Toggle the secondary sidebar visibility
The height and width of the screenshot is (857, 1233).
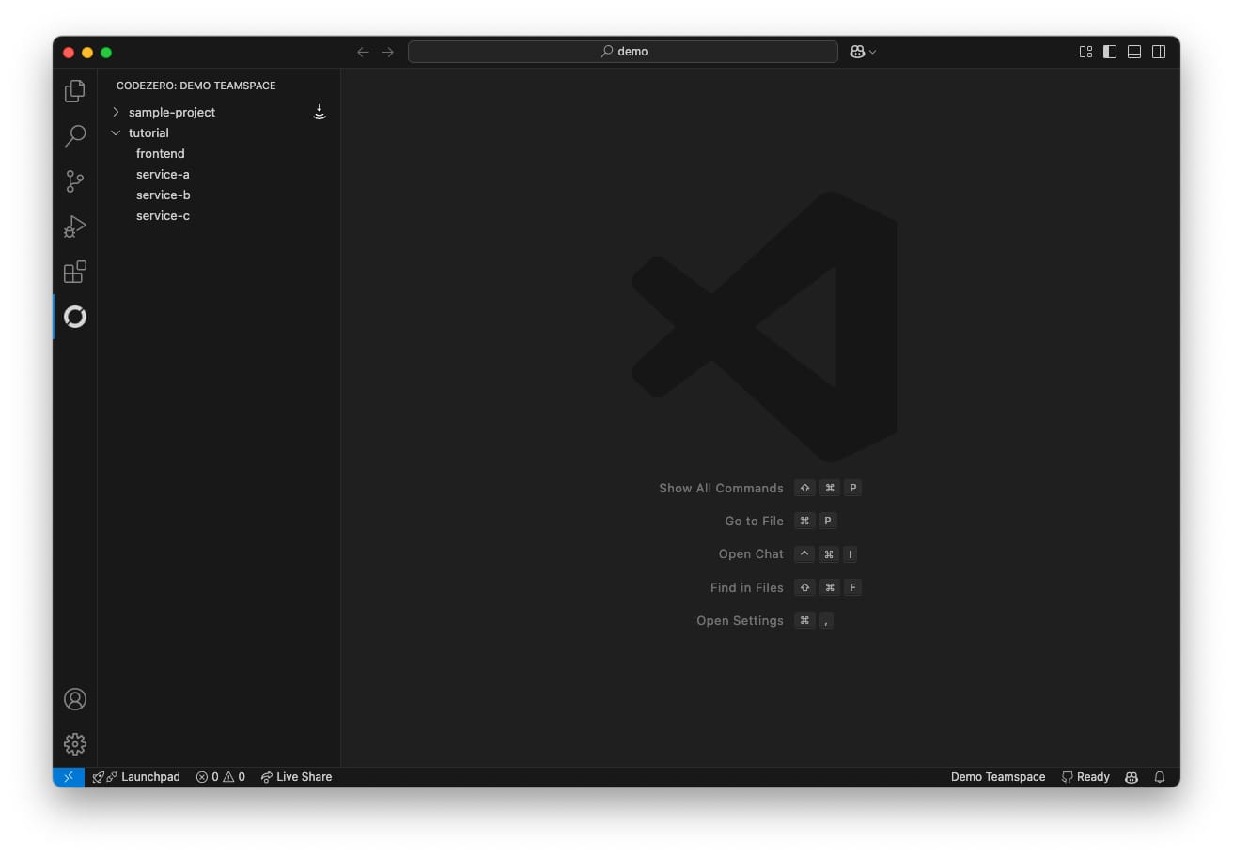[1159, 52]
